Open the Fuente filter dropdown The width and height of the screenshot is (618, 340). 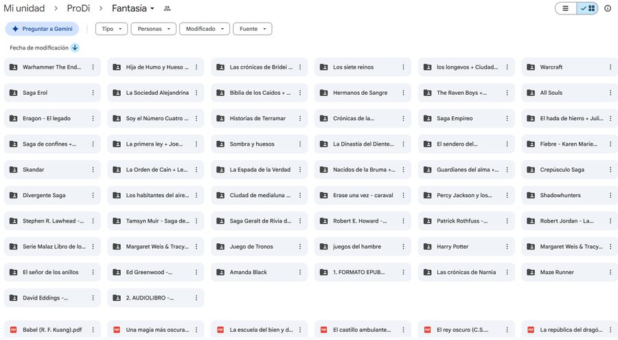[253, 29]
